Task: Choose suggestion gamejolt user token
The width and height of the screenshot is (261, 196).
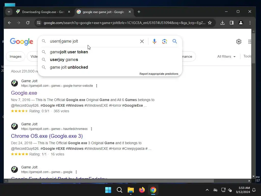Action: point(110,52)
